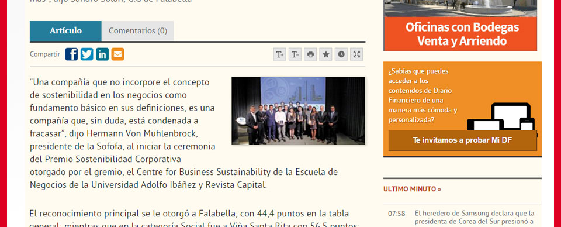This screenshot has height=227, width=561.
Task: Switch to the Artículo tab
Action: 65,31
